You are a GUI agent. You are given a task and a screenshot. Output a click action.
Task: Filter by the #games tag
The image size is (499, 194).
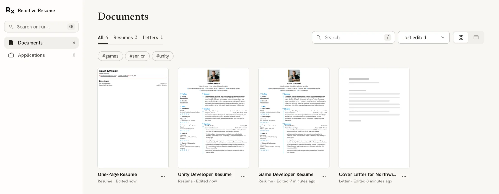tap(110, 56)
